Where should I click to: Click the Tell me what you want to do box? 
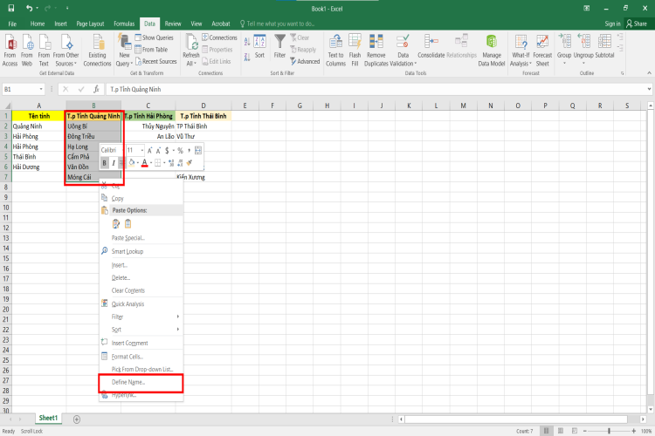(x=278, y=24)
